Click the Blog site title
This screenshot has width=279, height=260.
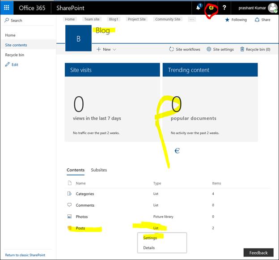click(103, 30)
